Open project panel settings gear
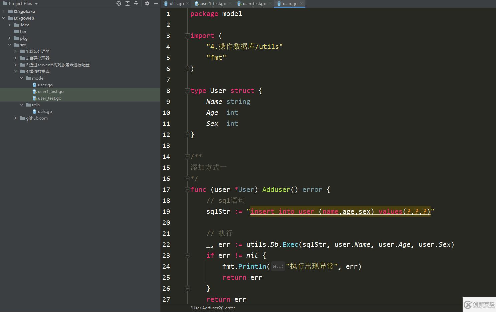The image size is (496, 312). coord(147,3)
